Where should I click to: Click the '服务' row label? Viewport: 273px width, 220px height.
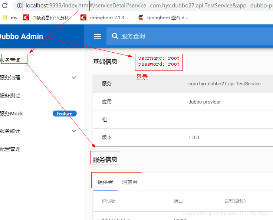(x=107, y=84)
